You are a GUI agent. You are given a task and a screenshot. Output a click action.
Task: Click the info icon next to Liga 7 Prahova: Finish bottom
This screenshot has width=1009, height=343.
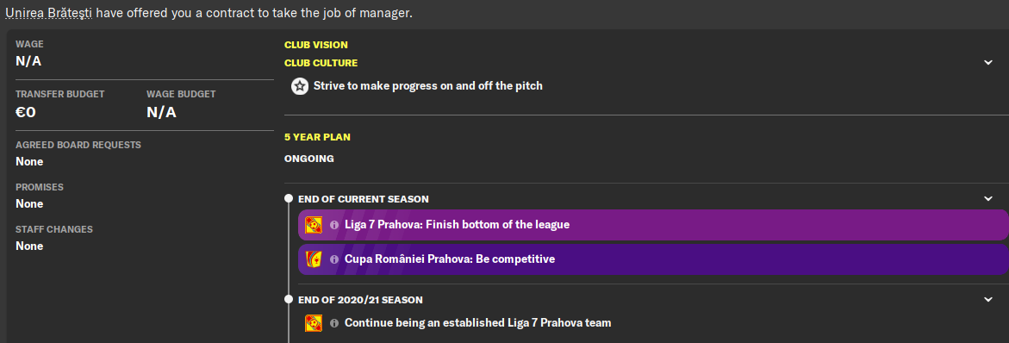pyautogui.click(x=334, y=225)
